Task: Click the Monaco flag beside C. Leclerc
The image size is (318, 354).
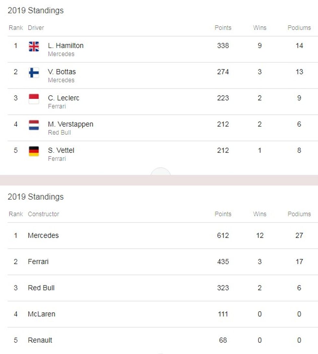Action: point(34,99)
